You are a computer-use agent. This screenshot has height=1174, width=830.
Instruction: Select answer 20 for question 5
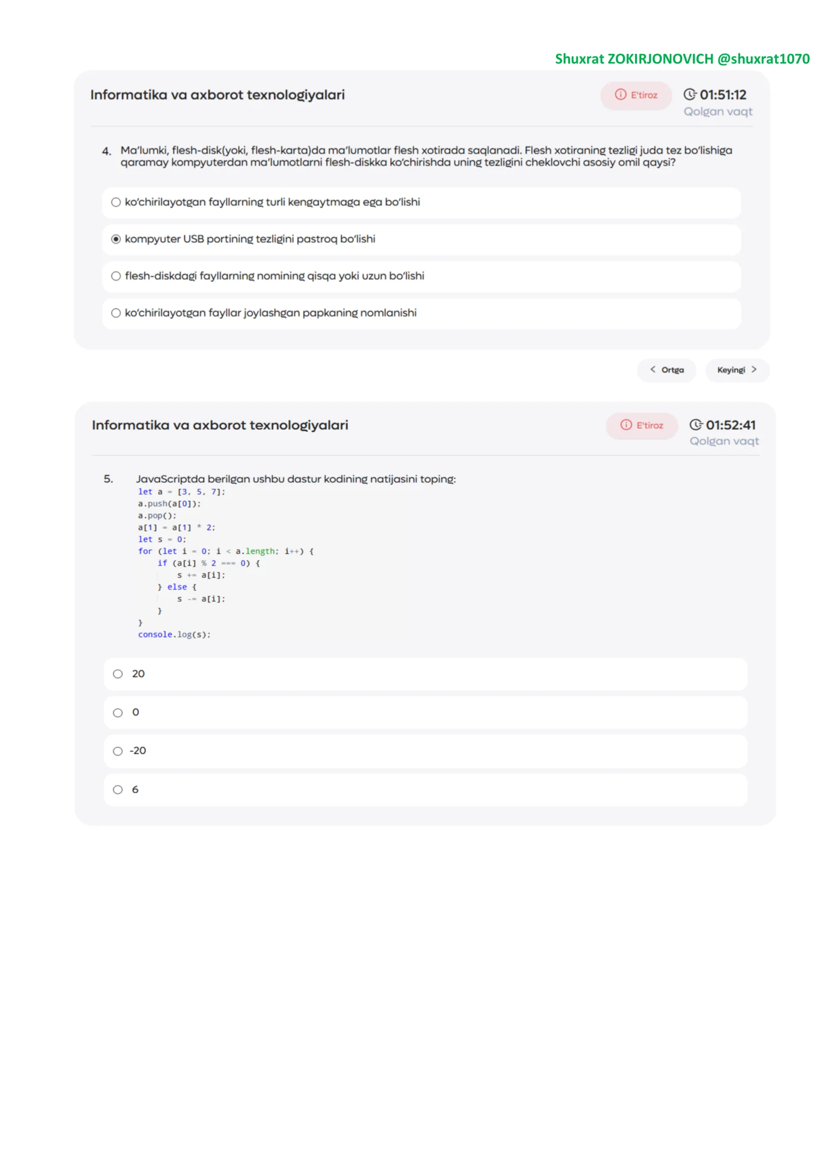pos(425,674)
